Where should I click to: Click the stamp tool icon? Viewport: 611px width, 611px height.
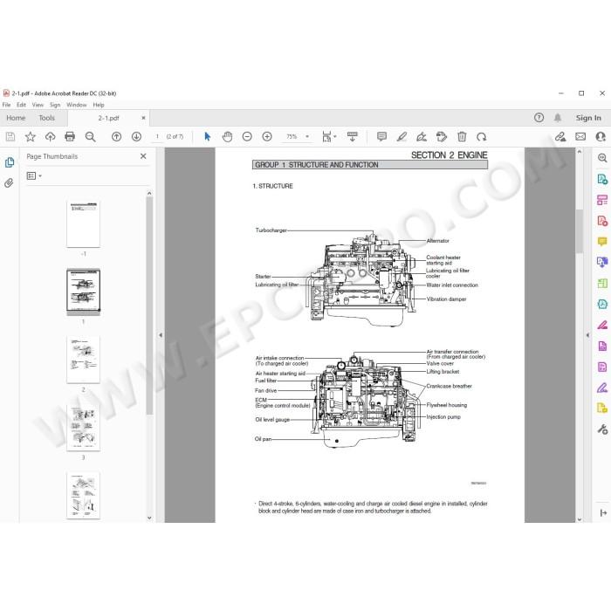click(x=442, y=137)
